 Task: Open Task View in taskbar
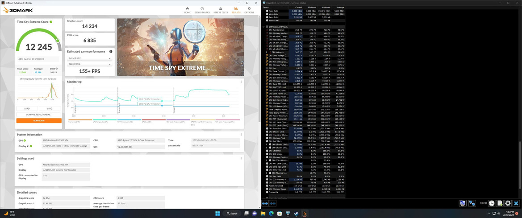coord(246,213)
